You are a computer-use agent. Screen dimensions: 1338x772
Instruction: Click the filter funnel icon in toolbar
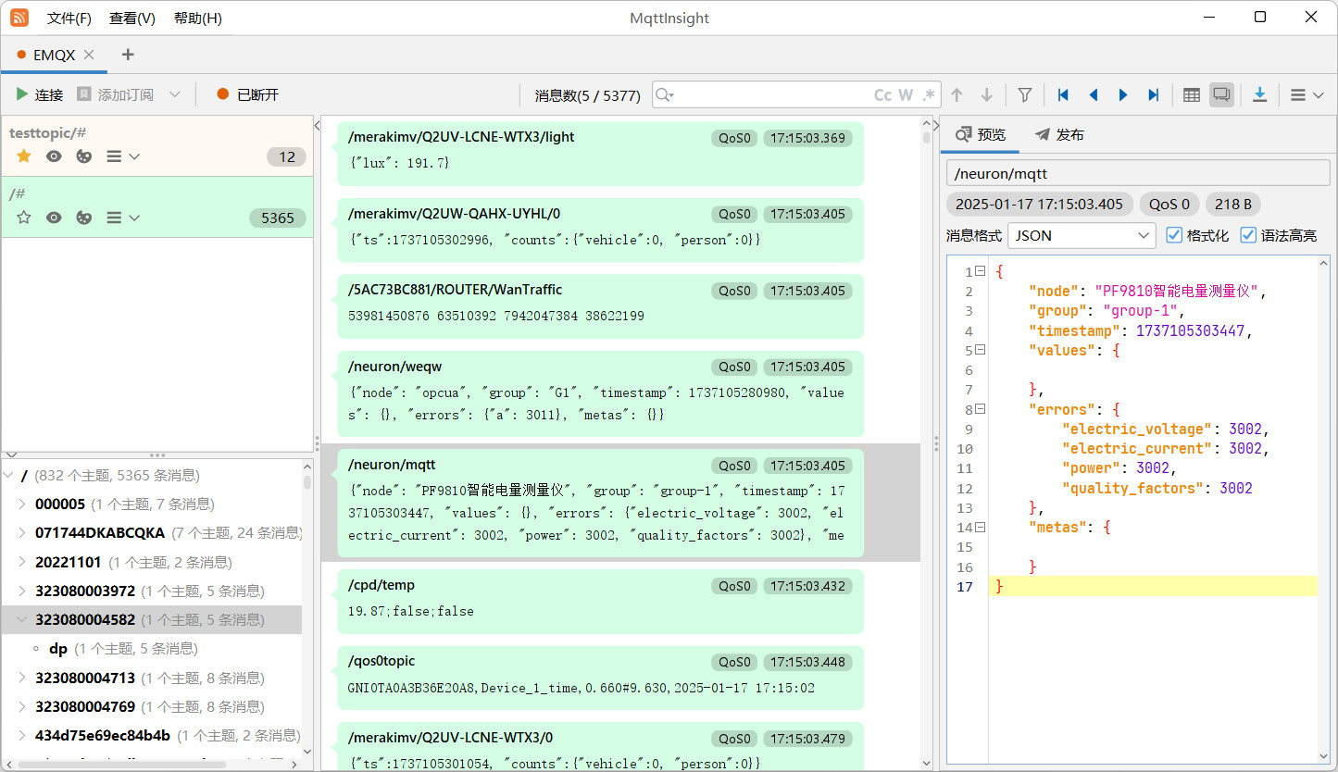[x=1024, y=94]
